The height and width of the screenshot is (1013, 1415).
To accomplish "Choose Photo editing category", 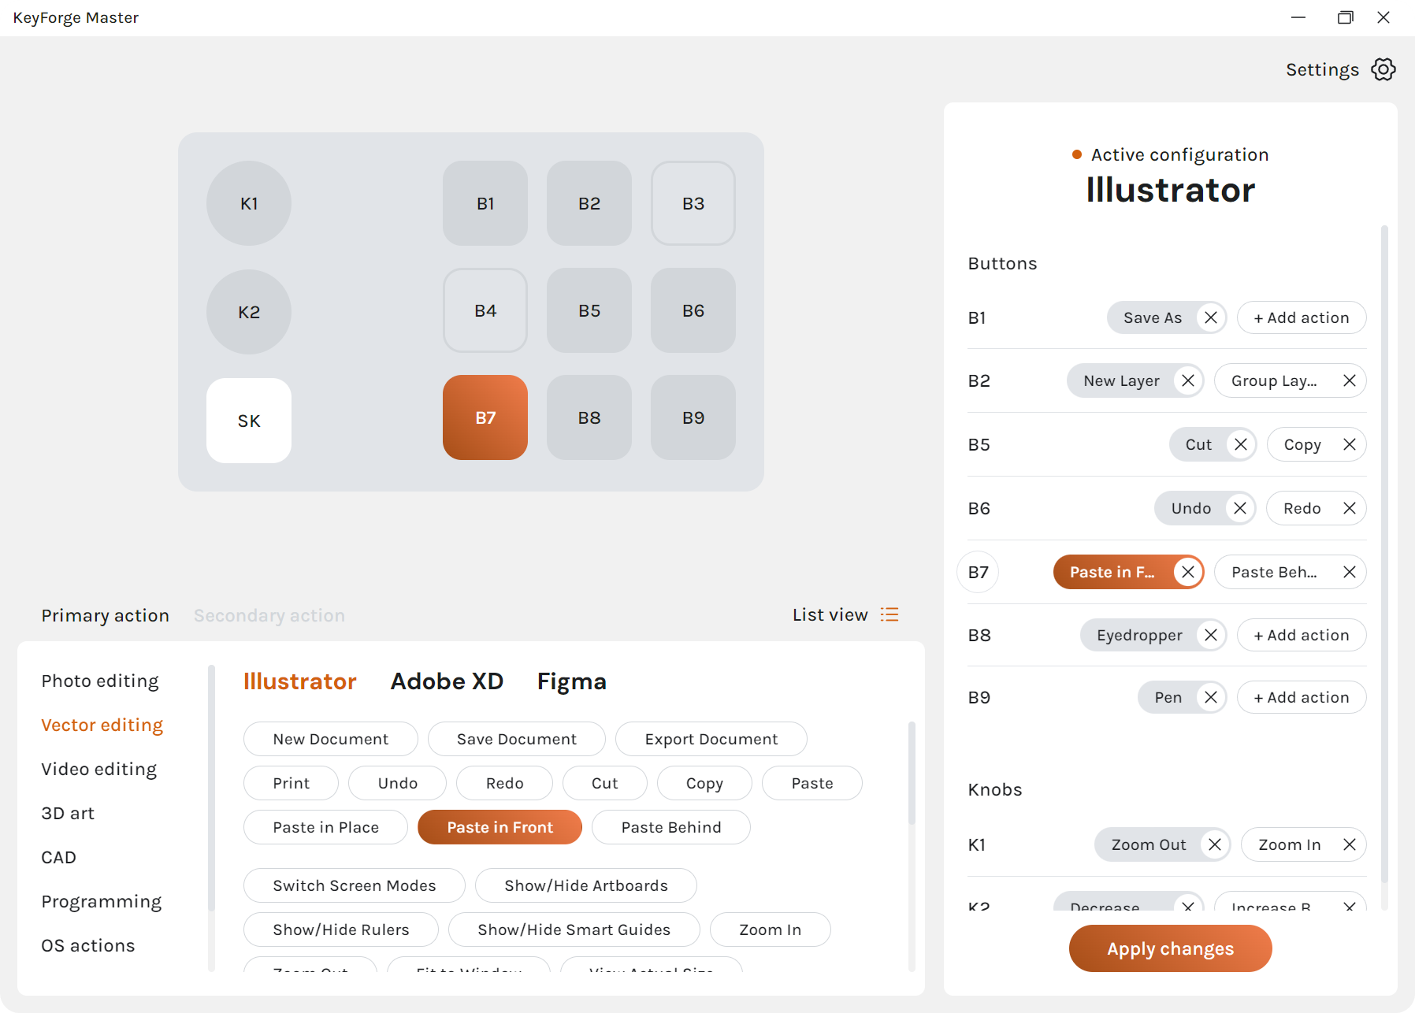I will tap(100, 681).
